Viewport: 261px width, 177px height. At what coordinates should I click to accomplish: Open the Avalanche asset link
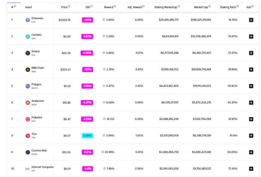point(38,101)
